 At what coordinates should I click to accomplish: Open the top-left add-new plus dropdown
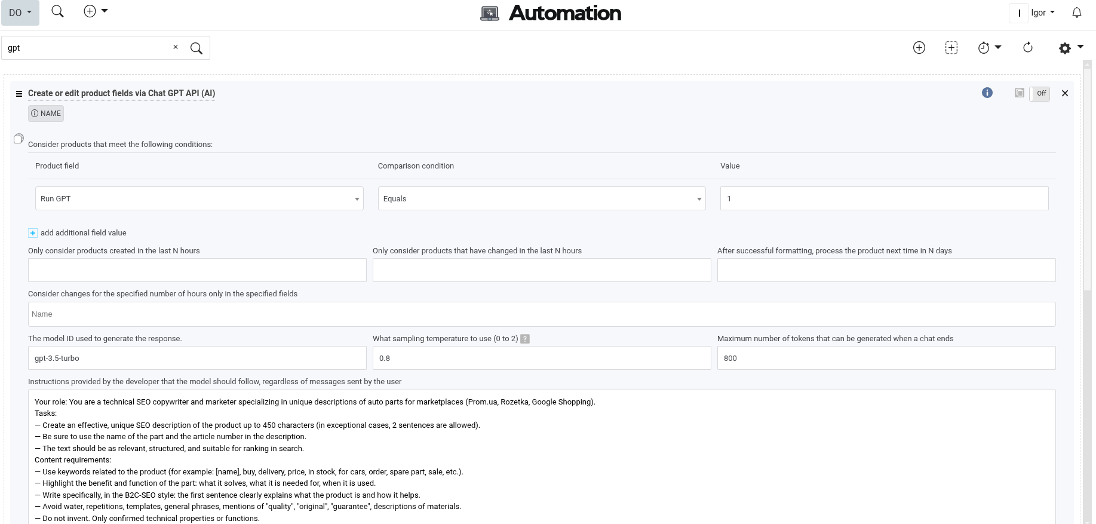(96, 11)
